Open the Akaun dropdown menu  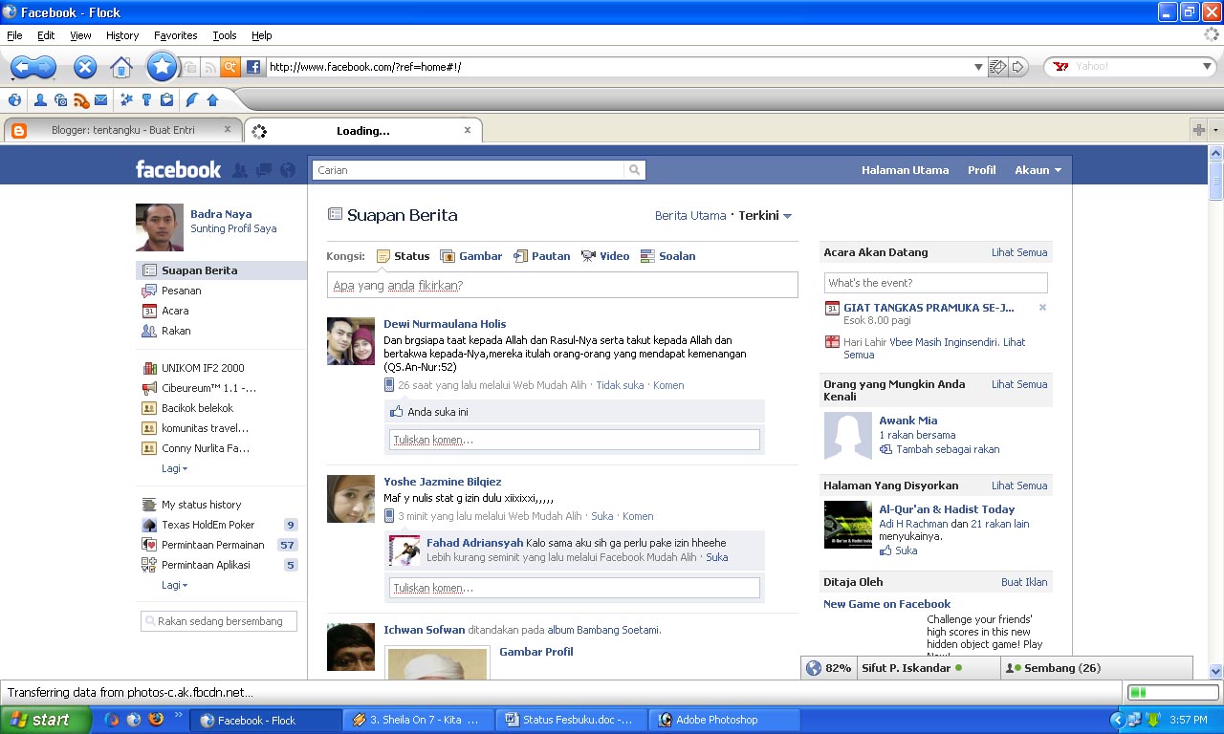[x=1038, y=170]
